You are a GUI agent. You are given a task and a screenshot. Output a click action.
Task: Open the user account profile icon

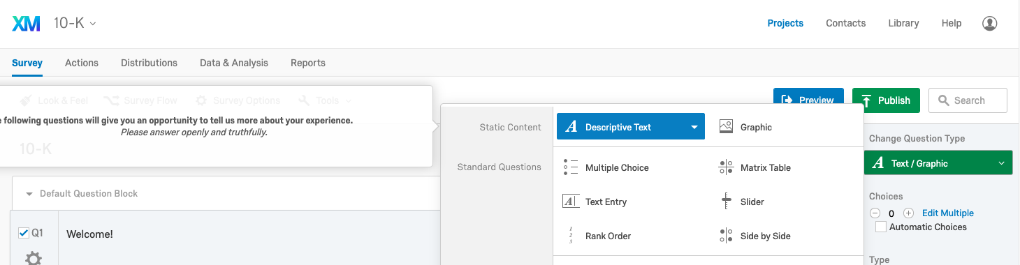[x=989, y=23]
